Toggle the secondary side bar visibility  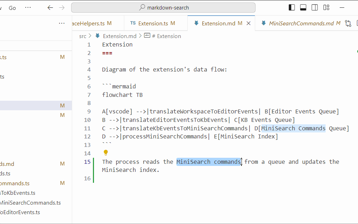pos(315,7)
